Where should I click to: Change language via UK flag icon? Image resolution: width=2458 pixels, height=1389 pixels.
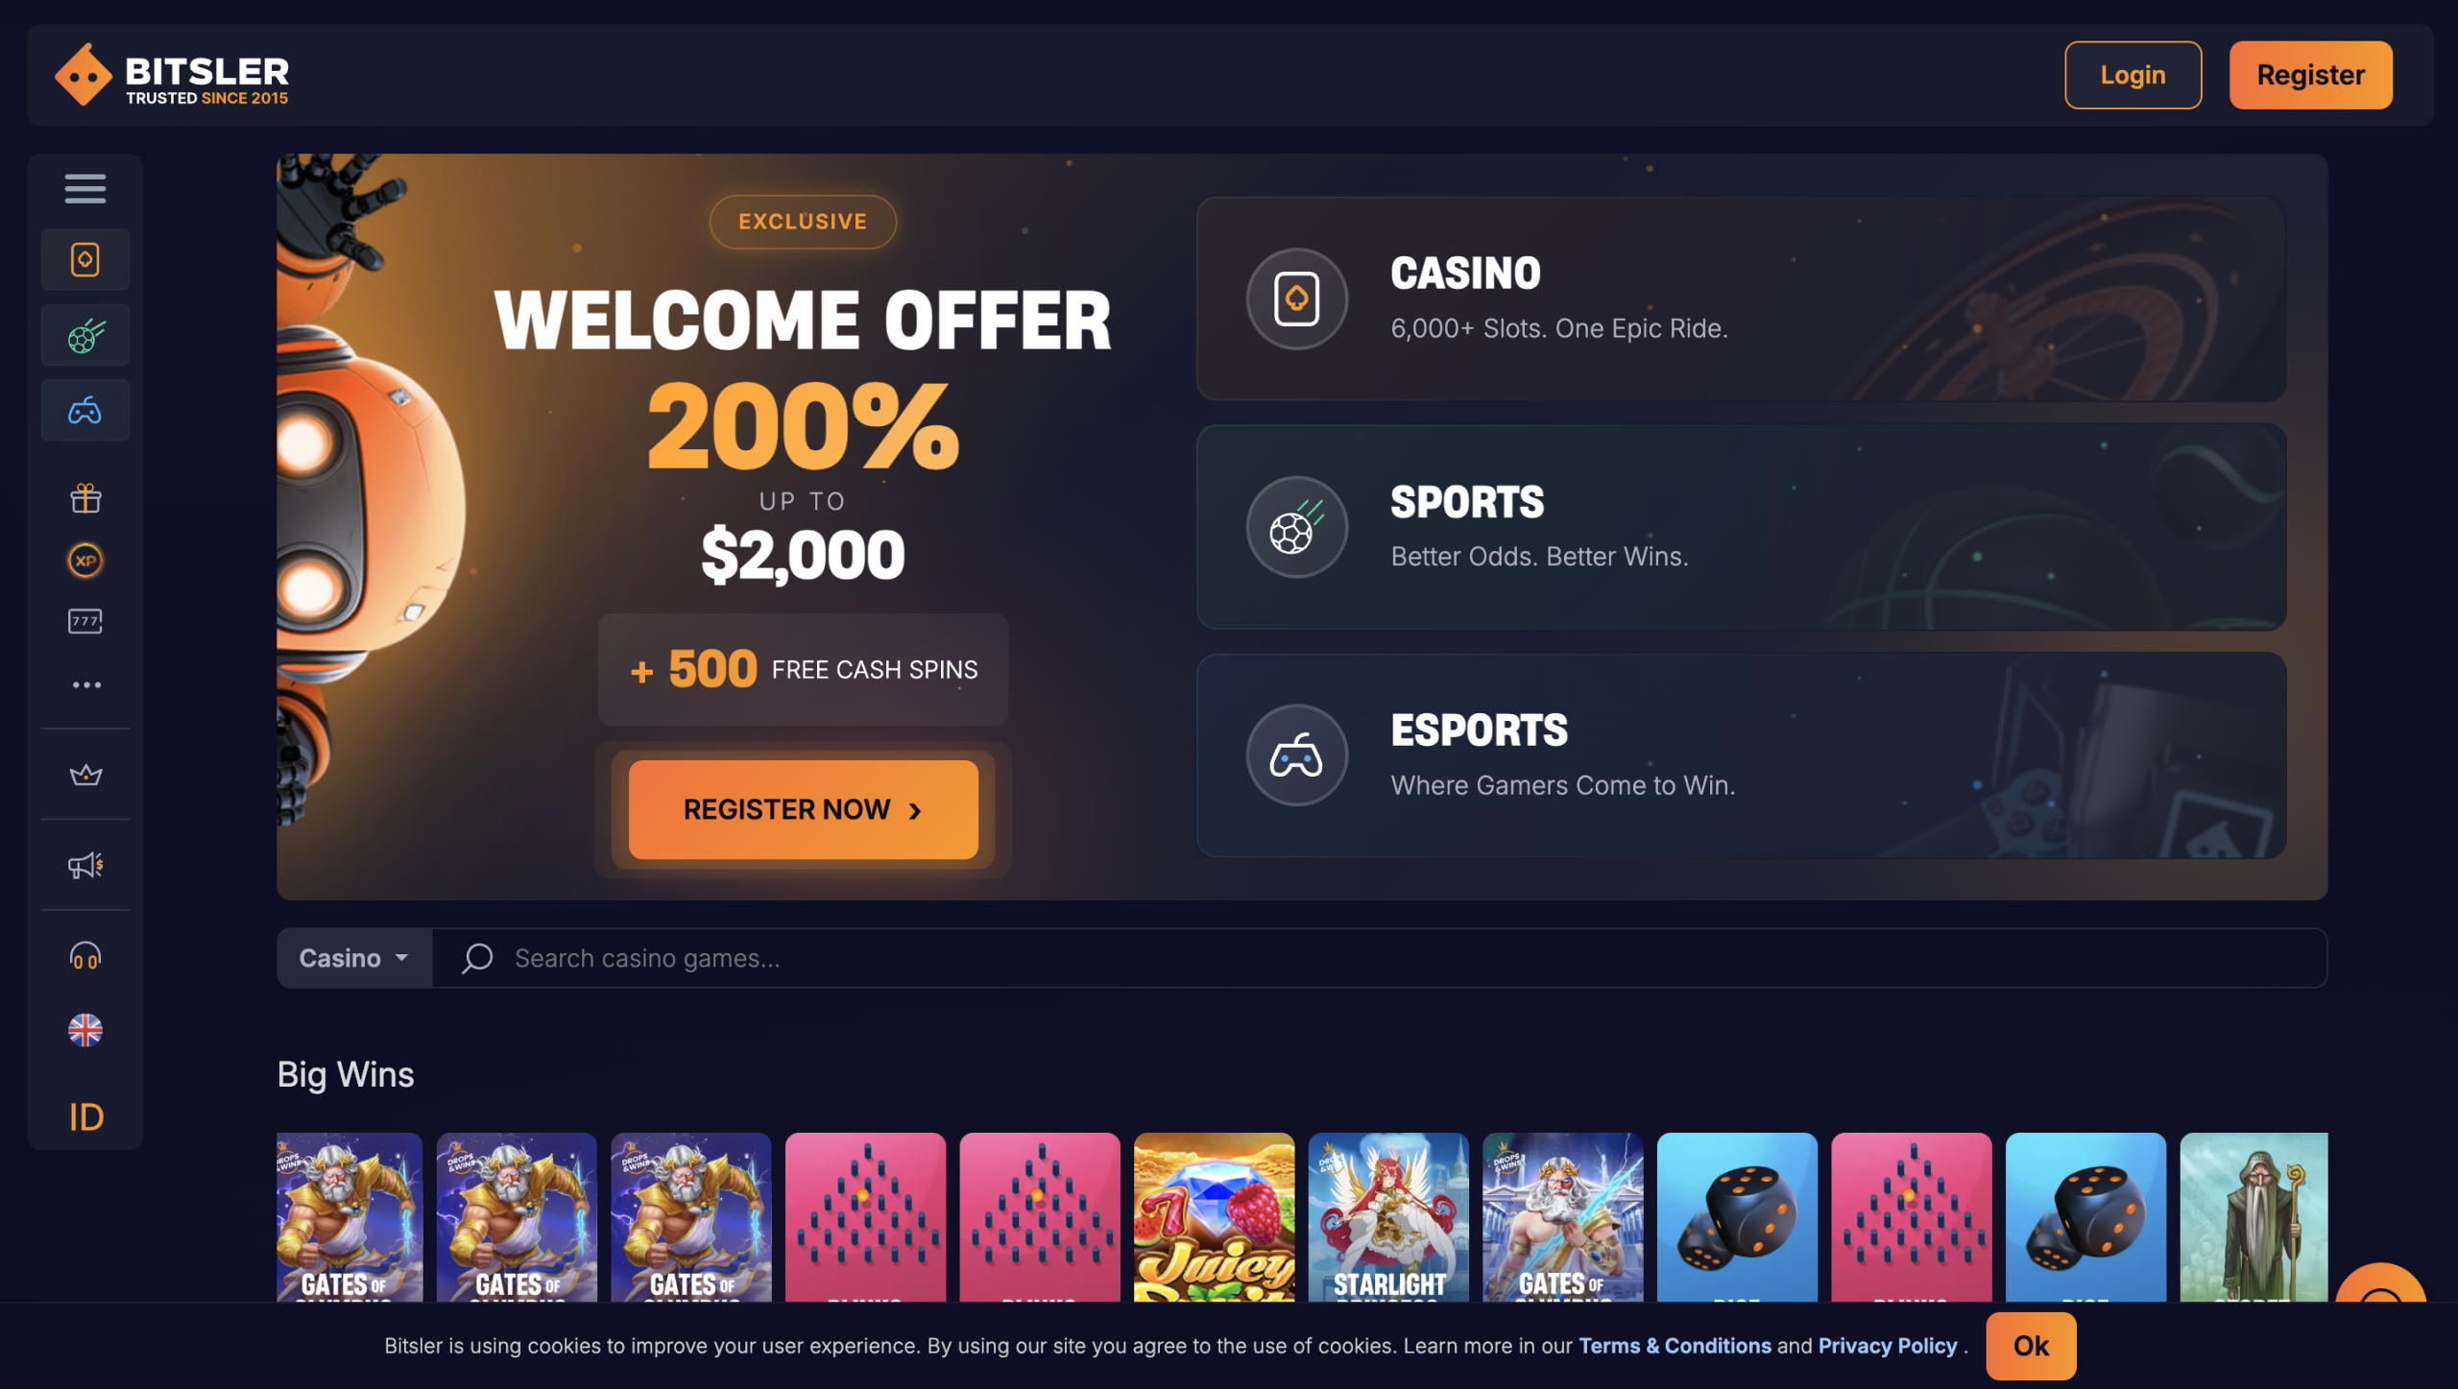85,1031
